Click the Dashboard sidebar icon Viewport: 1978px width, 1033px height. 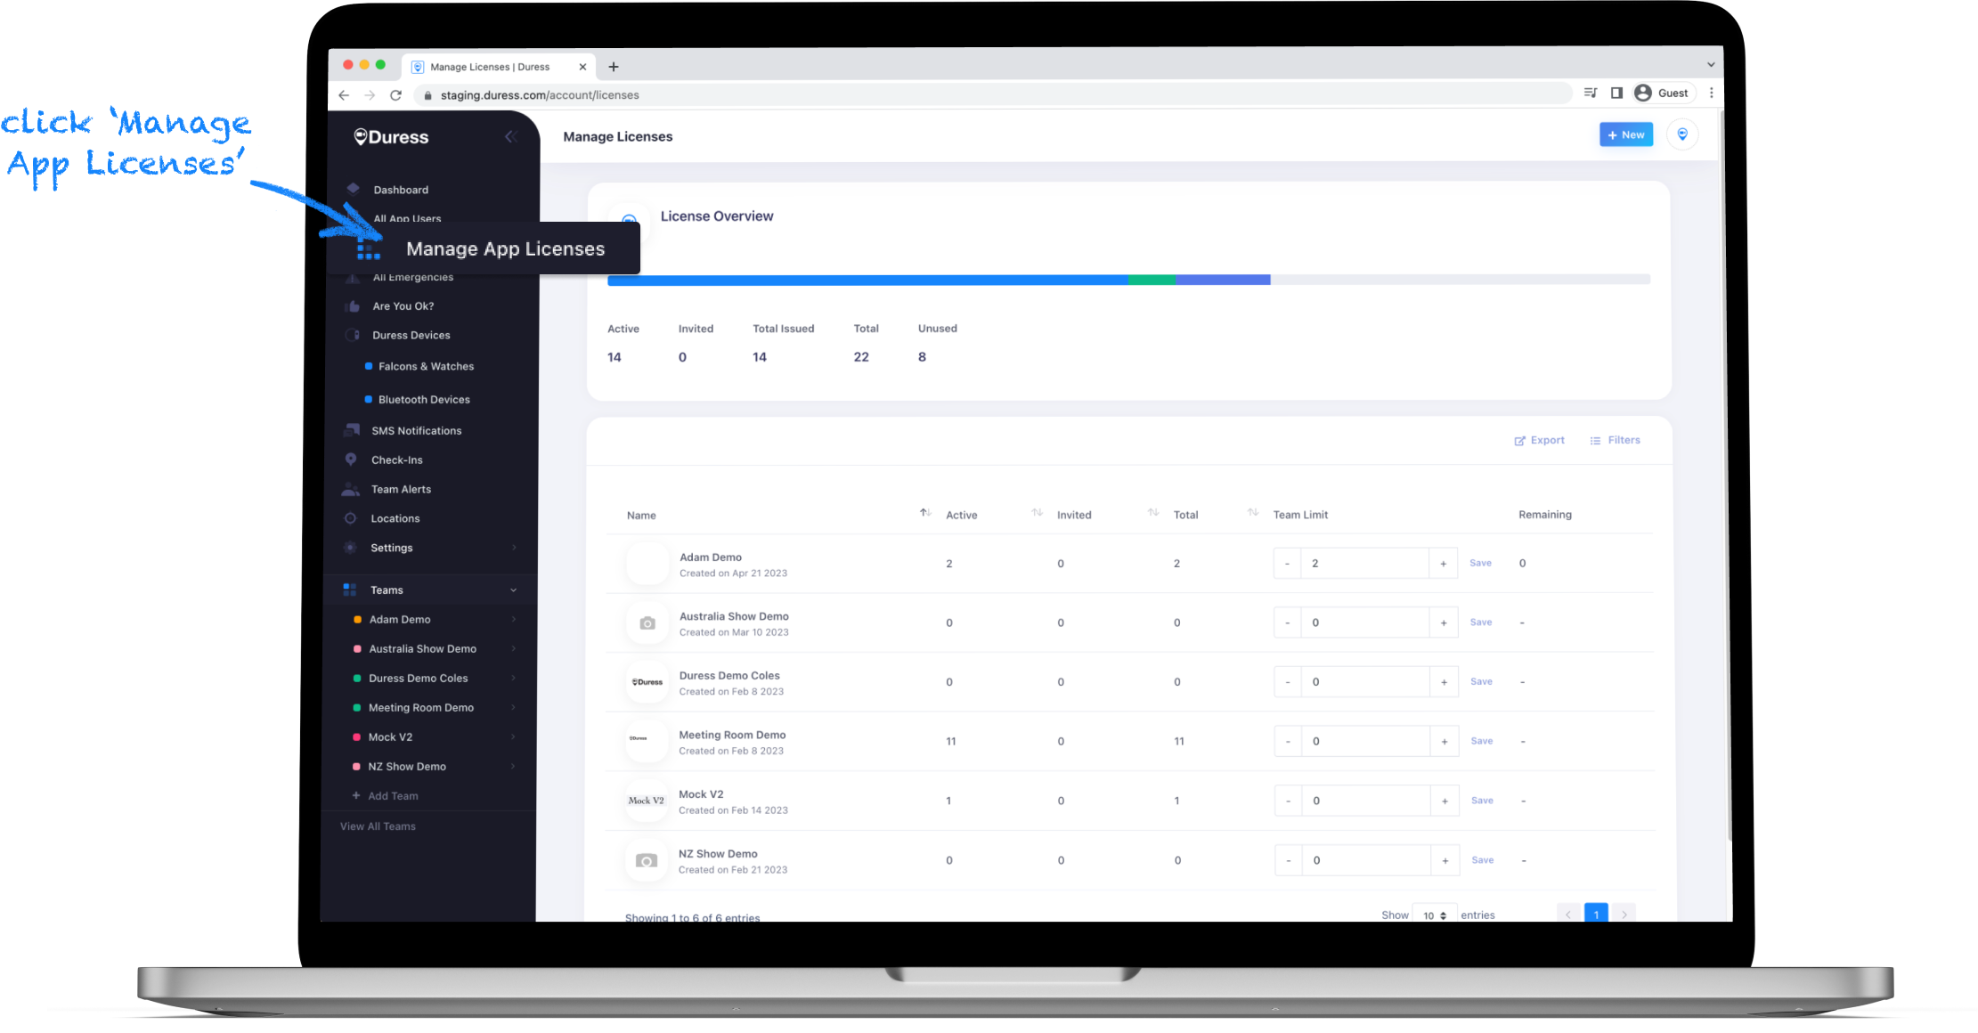(353, 189)
